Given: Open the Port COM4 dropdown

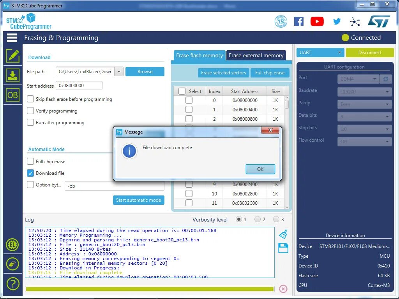Looking at the screenshot, I should point(358,79).
